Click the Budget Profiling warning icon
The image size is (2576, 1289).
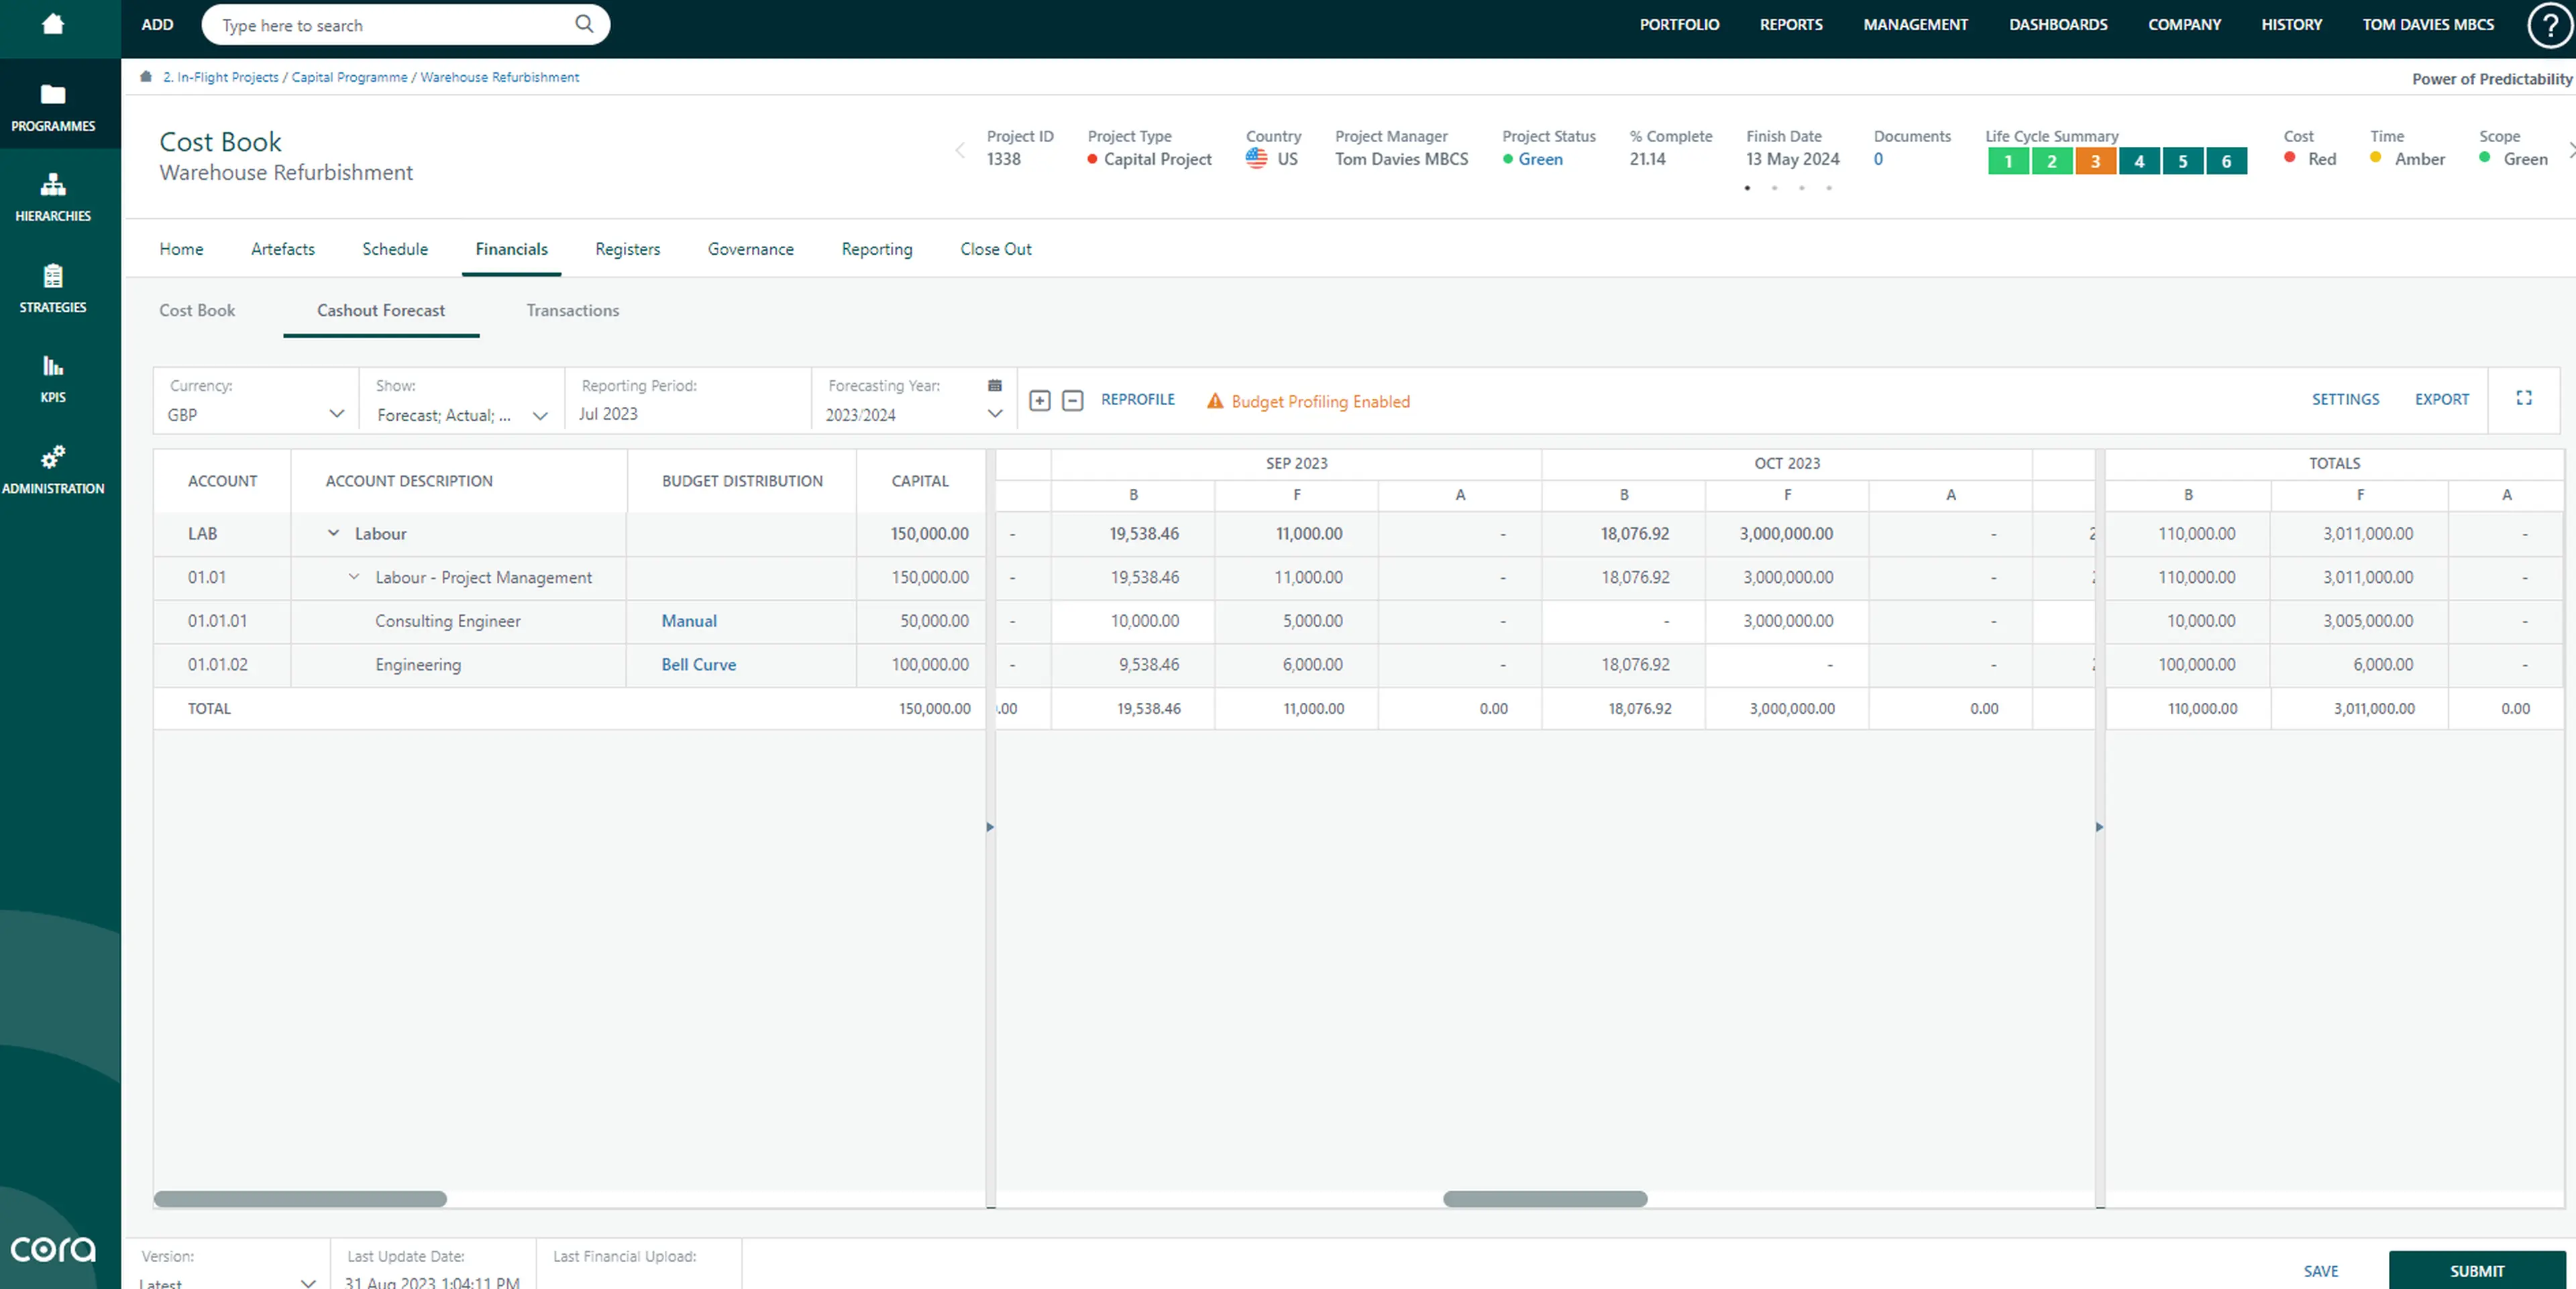point(1215,401)
